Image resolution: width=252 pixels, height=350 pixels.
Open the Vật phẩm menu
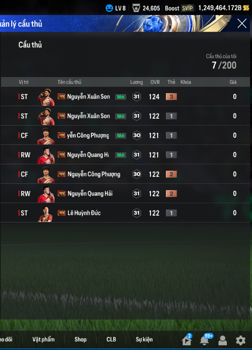[x=44, y=339]
